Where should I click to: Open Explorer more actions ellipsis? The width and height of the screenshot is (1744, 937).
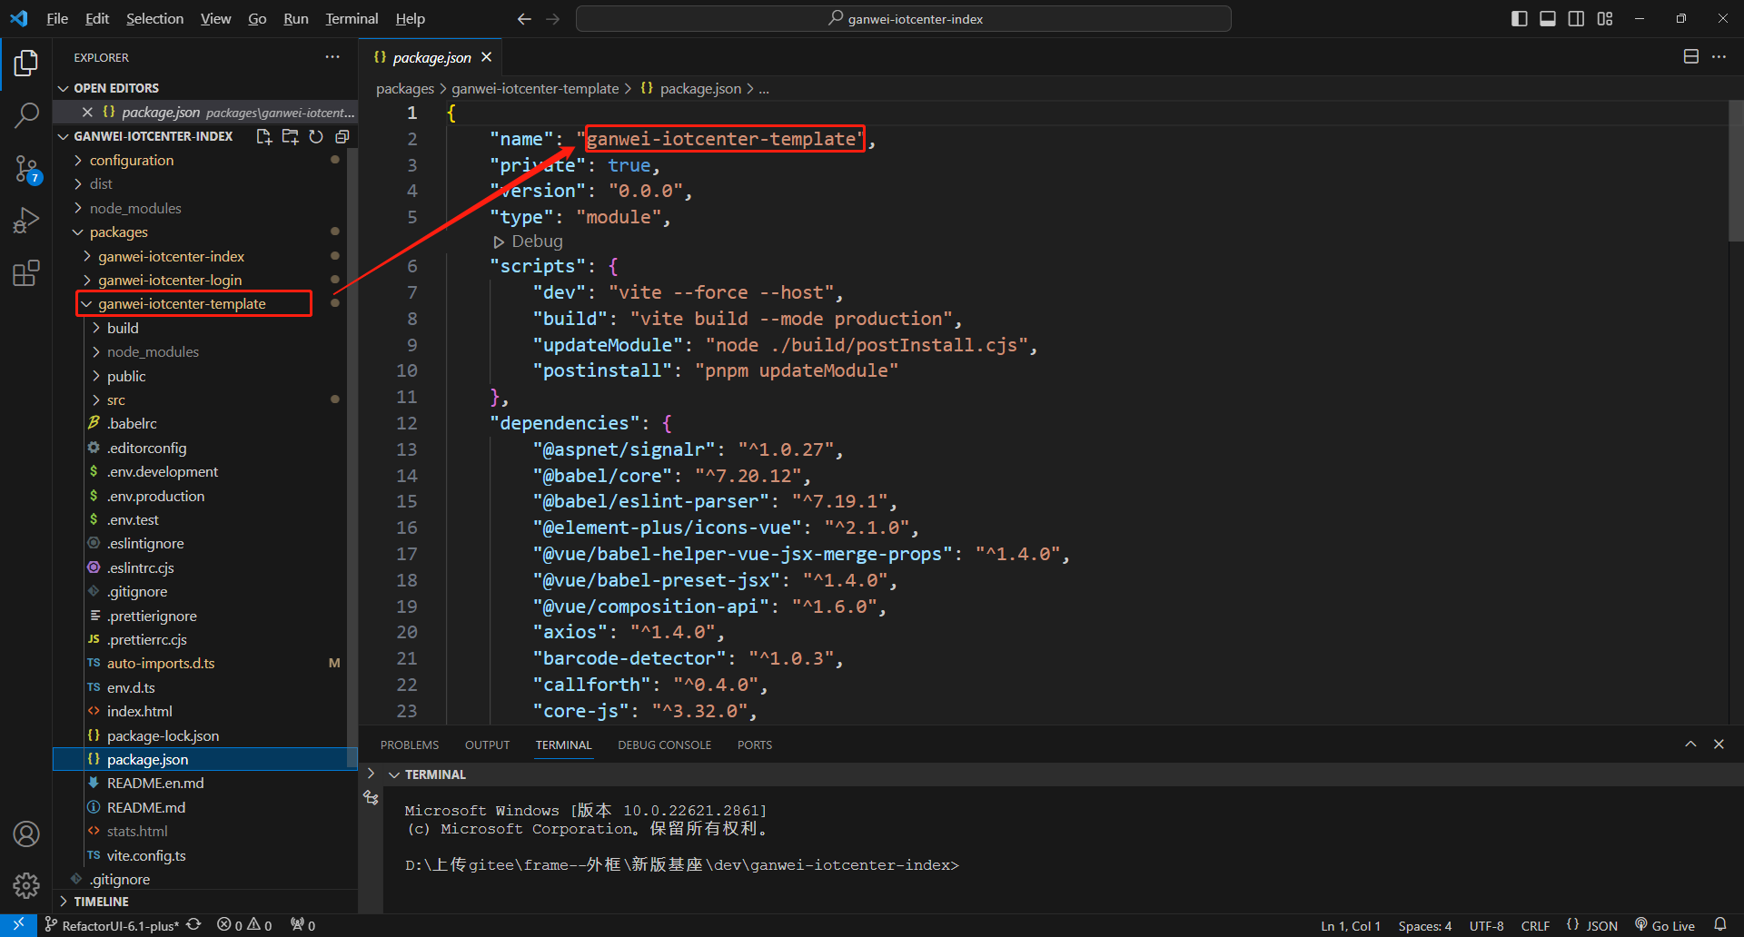pos(332,57)
